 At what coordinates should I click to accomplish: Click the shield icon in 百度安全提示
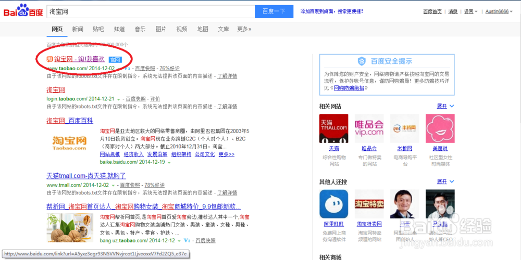click(362, 61)
